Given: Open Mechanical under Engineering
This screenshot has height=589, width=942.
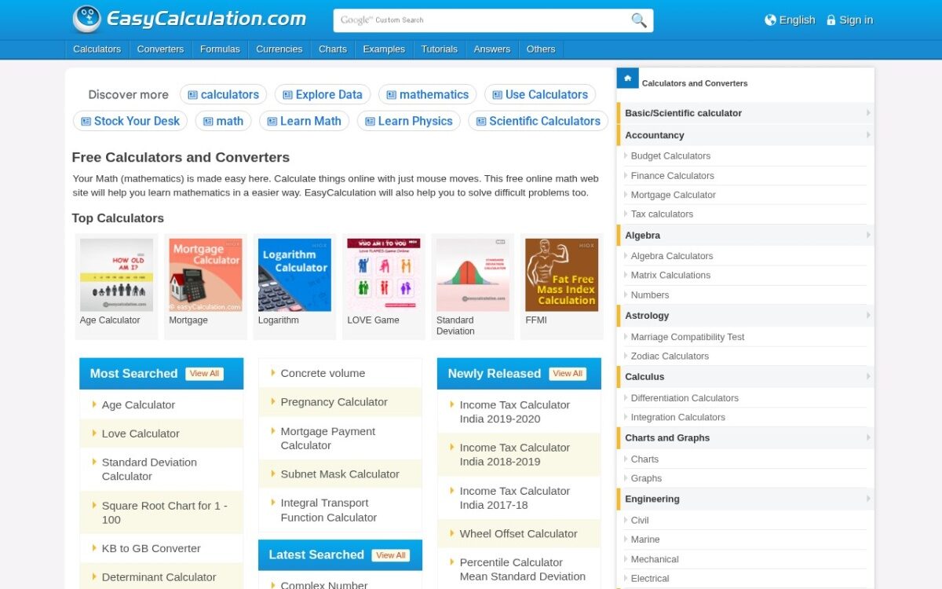Looking at the screenshot, I should tap(655, 559).
